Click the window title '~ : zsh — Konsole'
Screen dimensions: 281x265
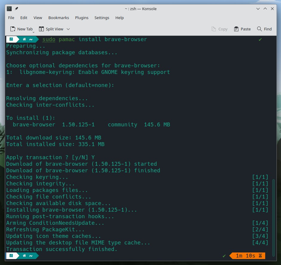tap(141, 9)
